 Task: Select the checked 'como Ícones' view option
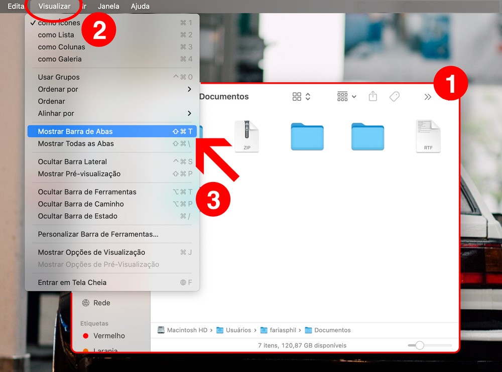pos(59,23)
